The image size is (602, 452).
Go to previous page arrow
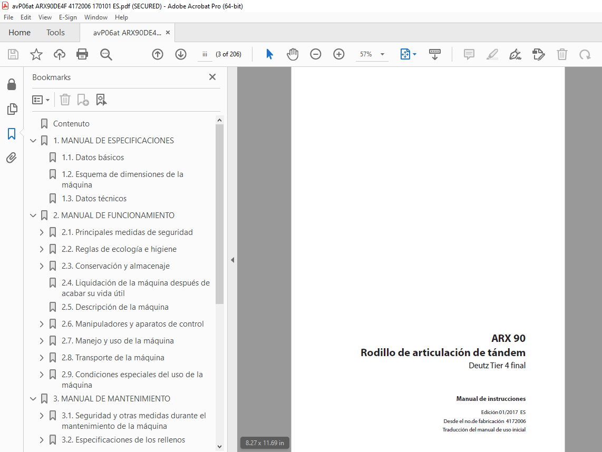coord(158,54)
